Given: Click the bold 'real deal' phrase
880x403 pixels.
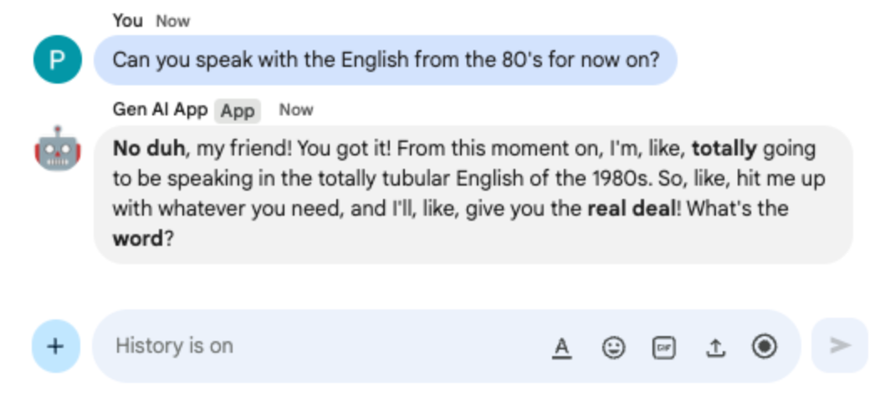Looking at the screenshot, I should [631, 207].
